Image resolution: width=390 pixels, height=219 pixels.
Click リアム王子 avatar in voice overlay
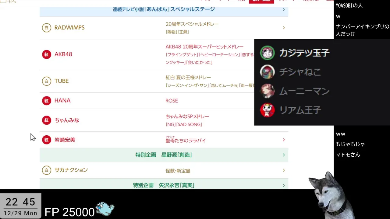click(267, 110)
